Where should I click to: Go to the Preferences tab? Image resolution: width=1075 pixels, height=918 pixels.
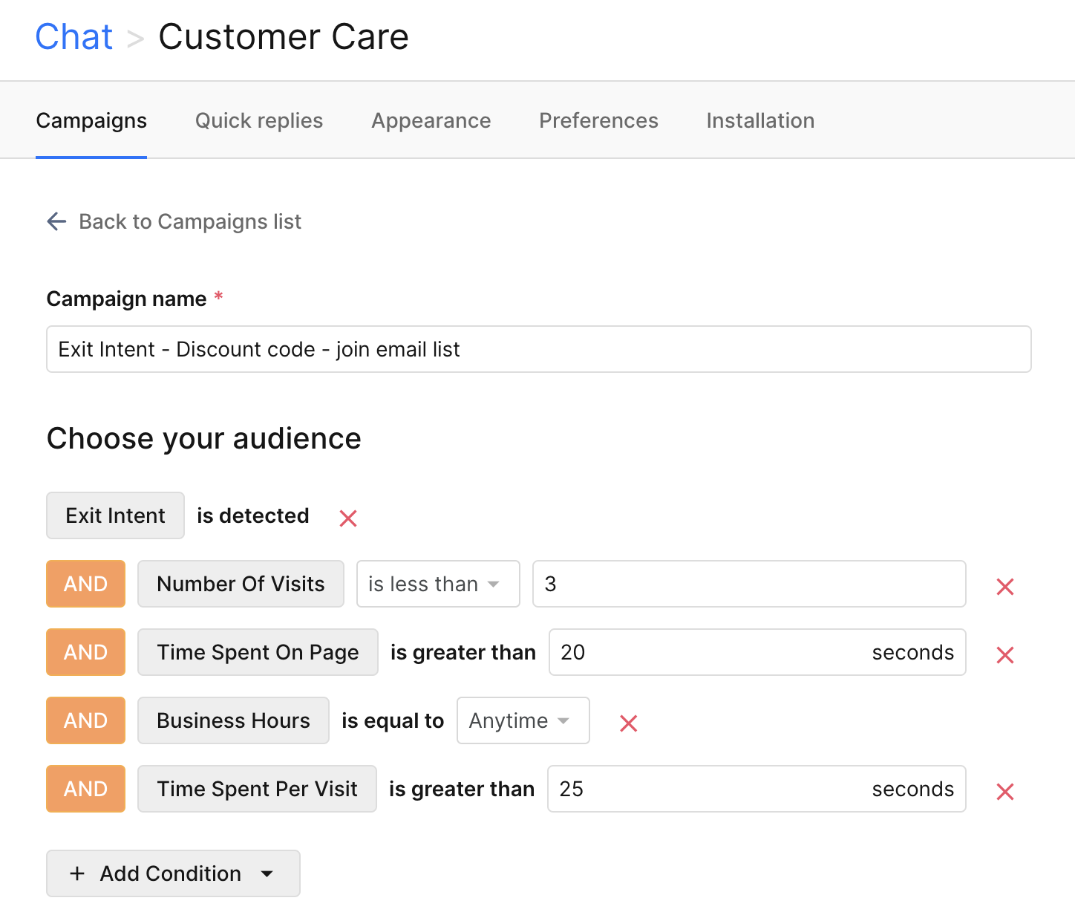[598, 120]
